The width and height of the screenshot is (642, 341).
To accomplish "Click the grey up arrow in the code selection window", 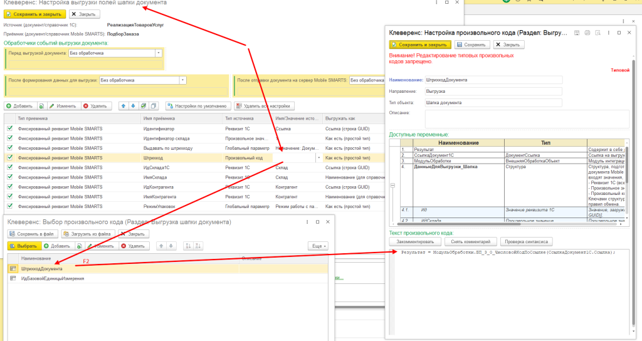I will point(161,246).
